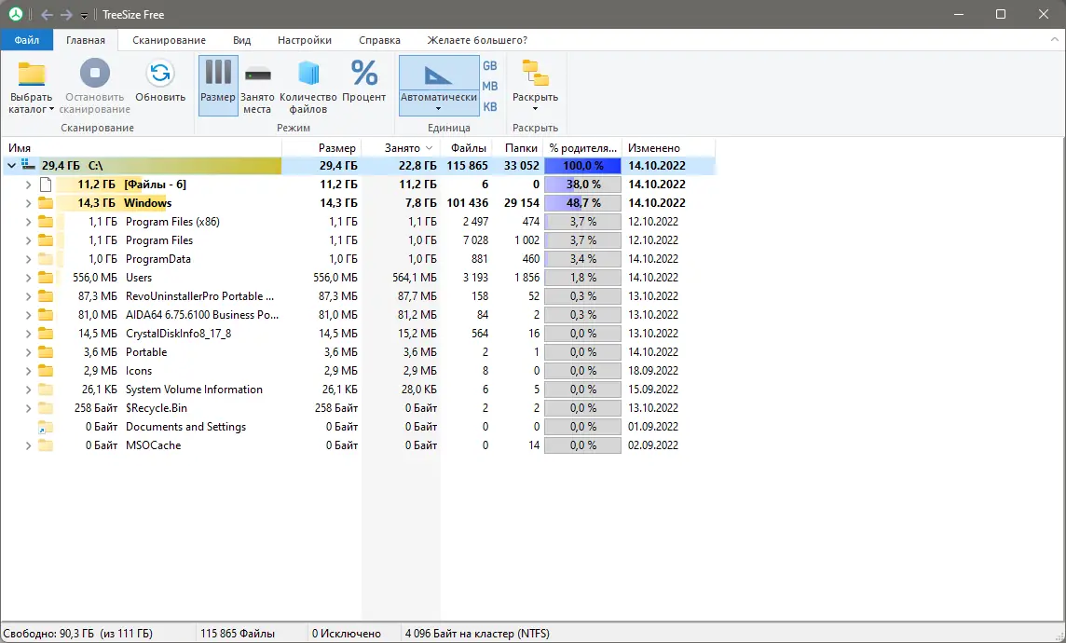The width and height of the screenshot is (1066, 643).
Task: Click the 0 Исключено status entry
Action: tap(346, 634)
